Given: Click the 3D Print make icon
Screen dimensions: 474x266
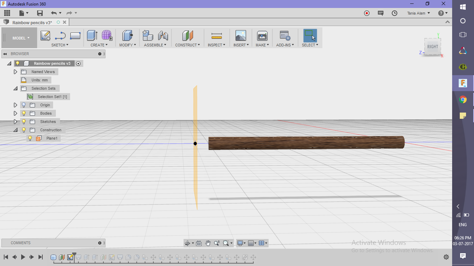Looking at the screenshot, I should tap(262, 36).
